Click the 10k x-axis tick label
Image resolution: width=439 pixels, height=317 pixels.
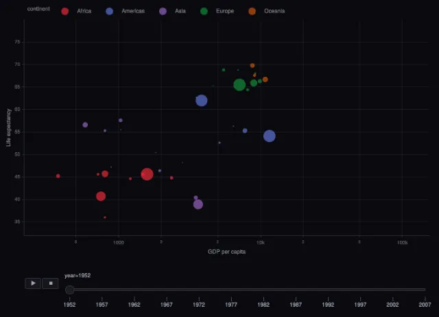[x=261, y=242]
